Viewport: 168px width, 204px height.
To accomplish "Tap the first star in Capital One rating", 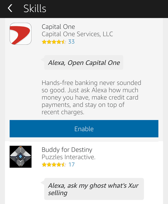I will [x=44, y=42].
